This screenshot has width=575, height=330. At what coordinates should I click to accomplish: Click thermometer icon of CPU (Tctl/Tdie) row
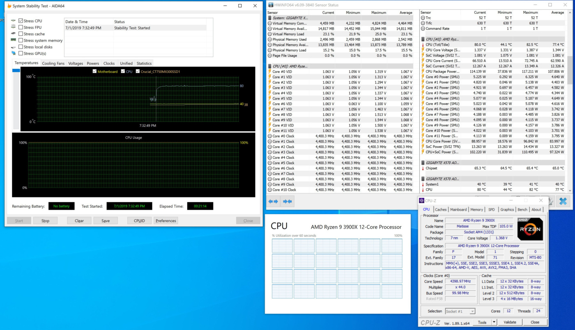coord(423,45)
